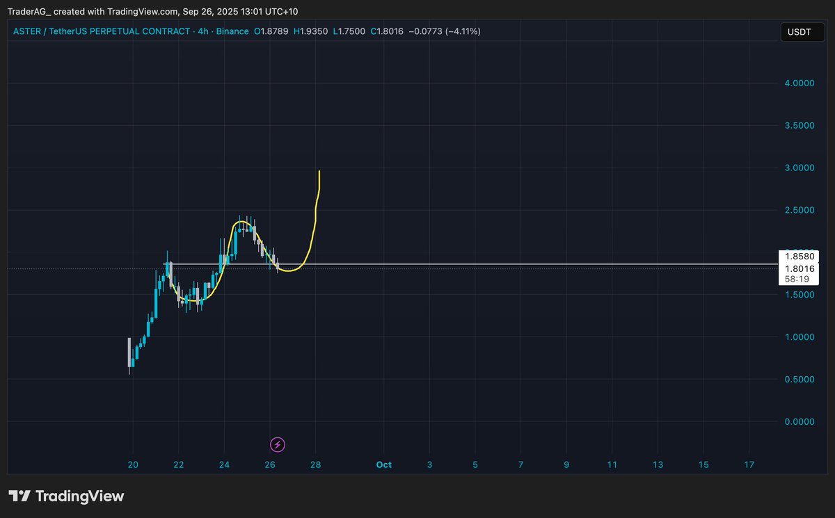Click the 3.0000 label on the price scale
This screenshot has height=518, width=835.
tap(799, 168)
